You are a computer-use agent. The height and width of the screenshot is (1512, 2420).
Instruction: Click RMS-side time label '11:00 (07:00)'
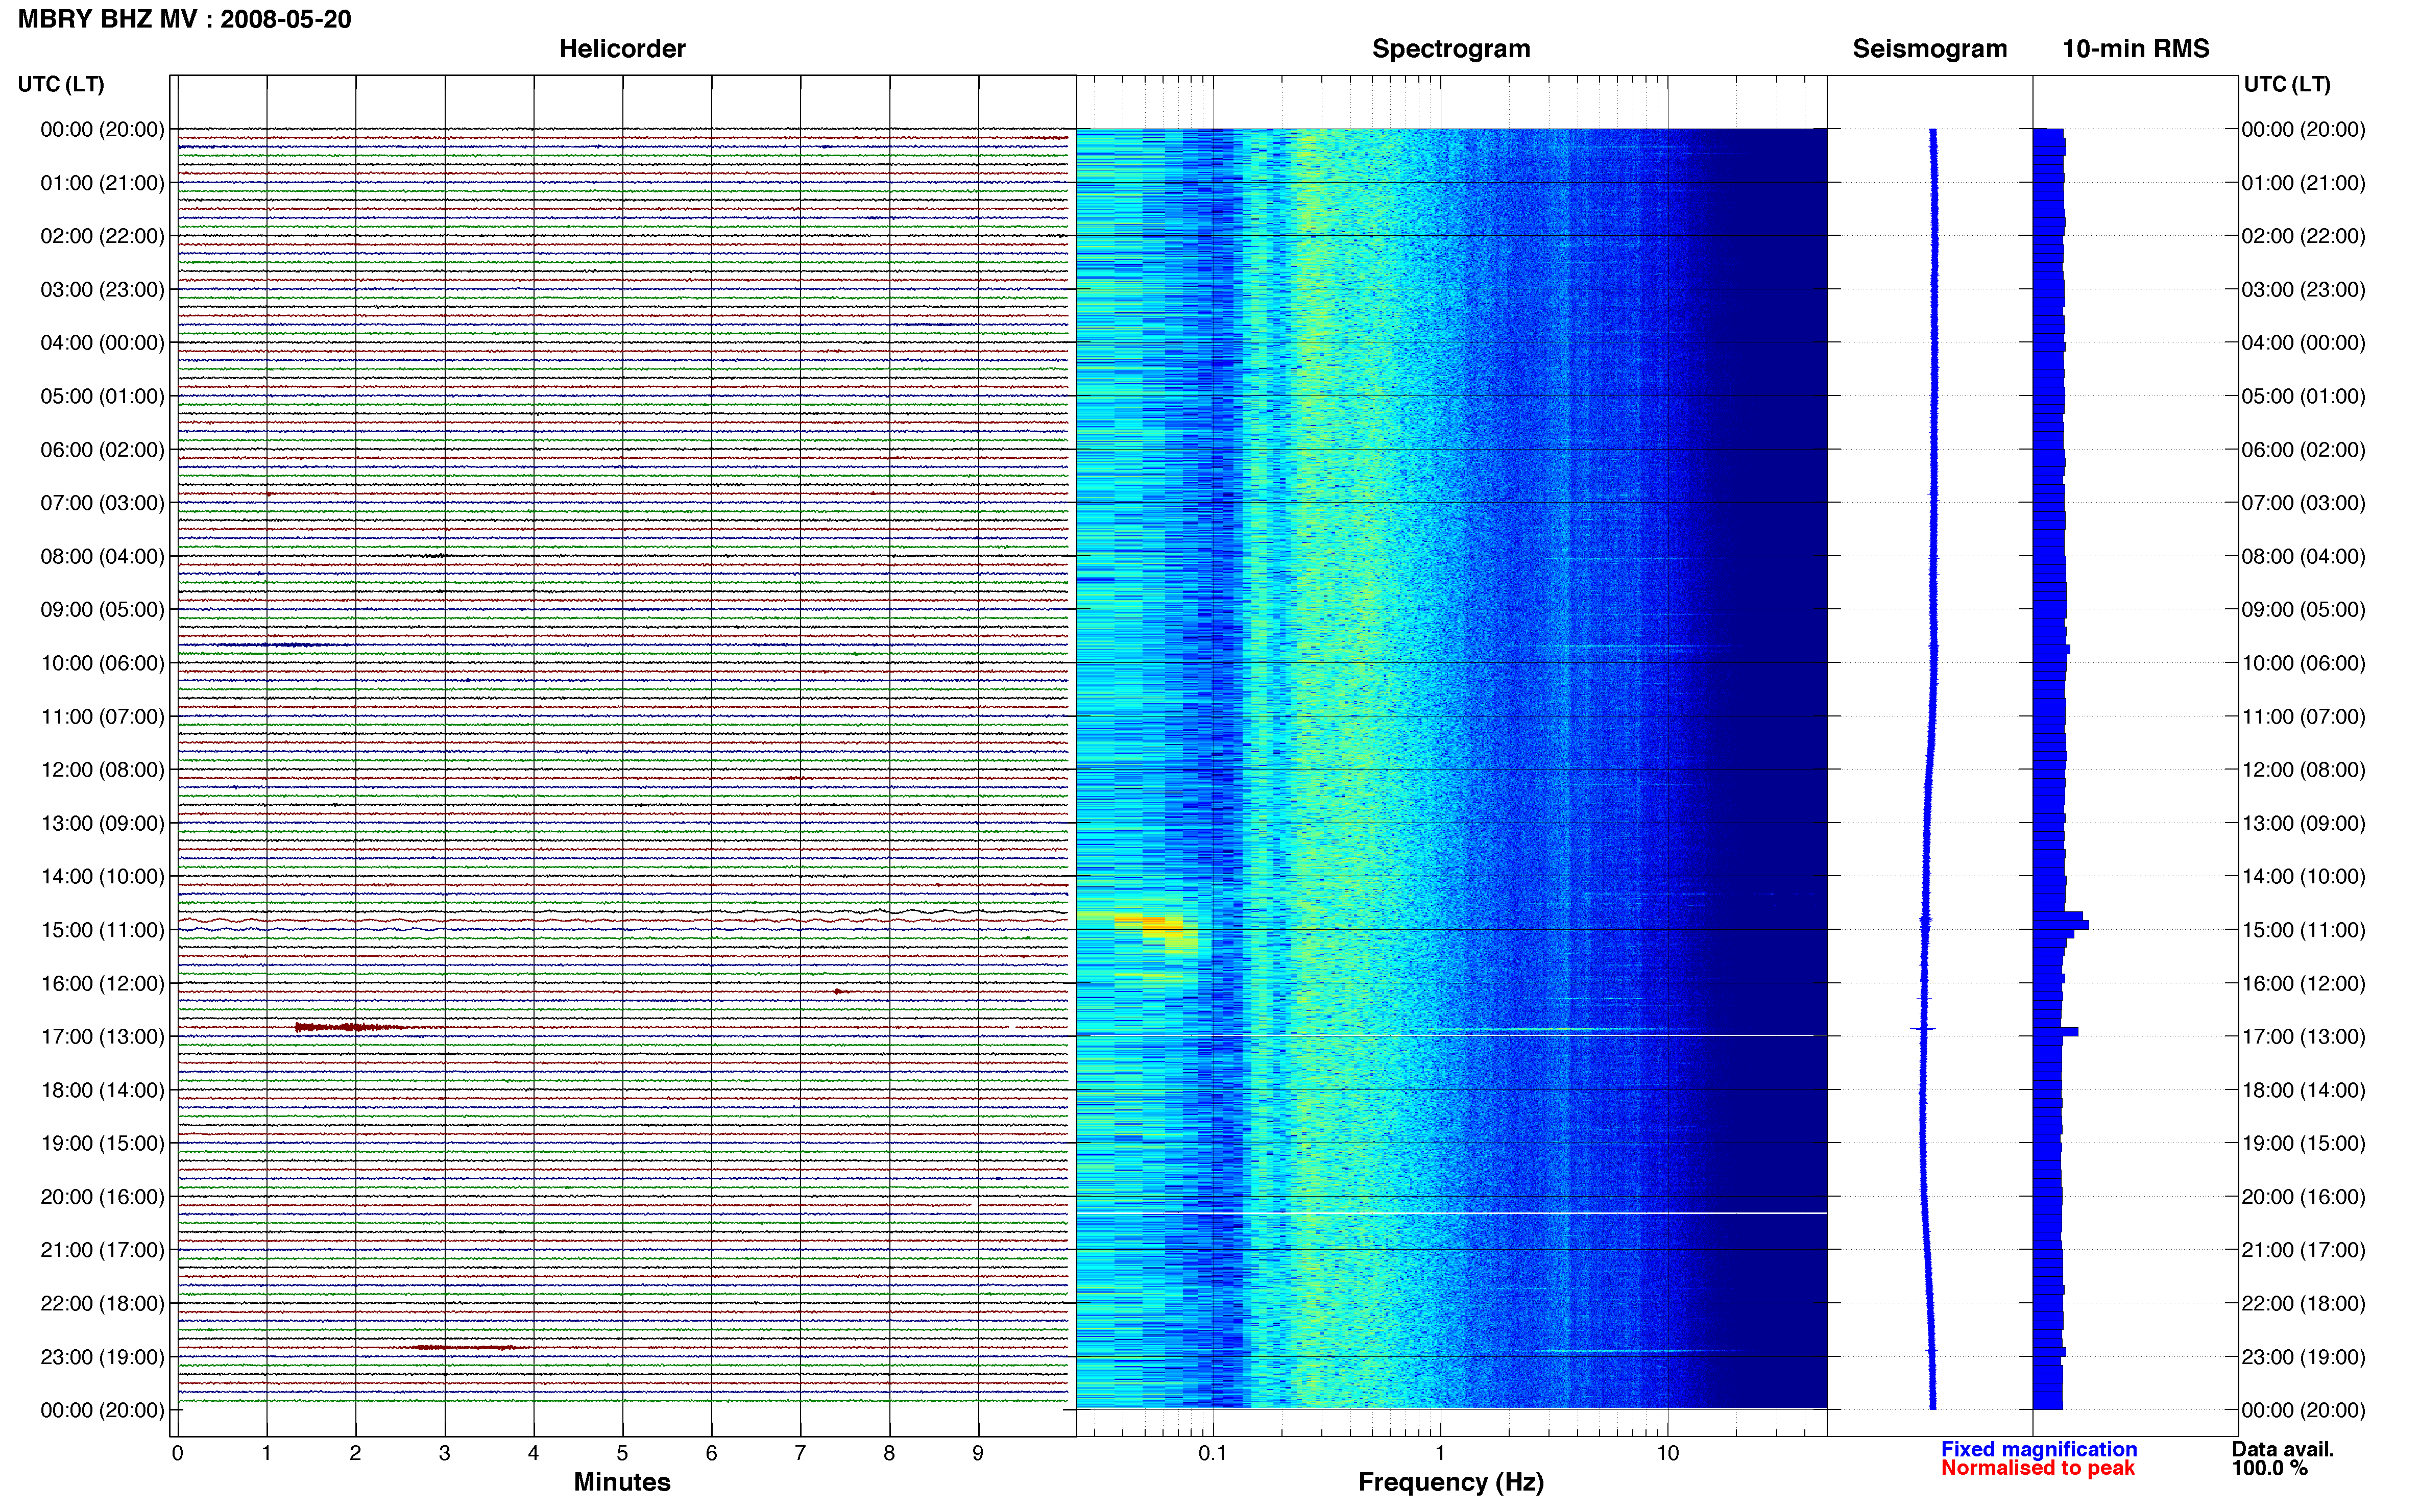click(2303, 717)
